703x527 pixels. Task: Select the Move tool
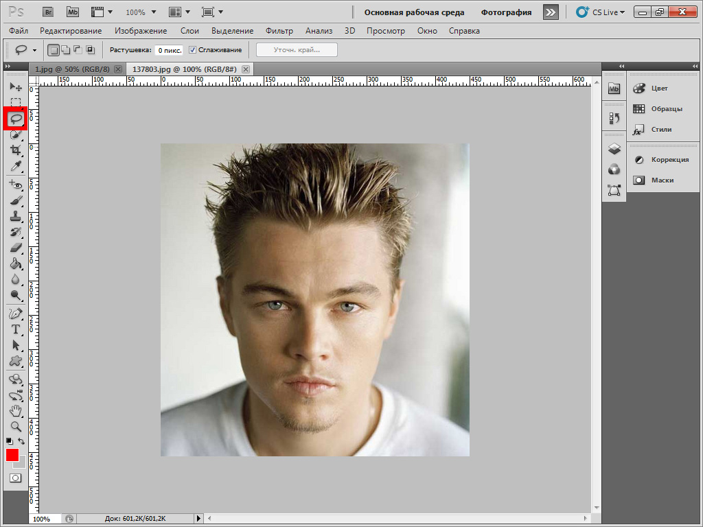pos(16,87)
